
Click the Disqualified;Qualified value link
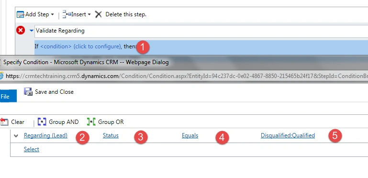288,135
